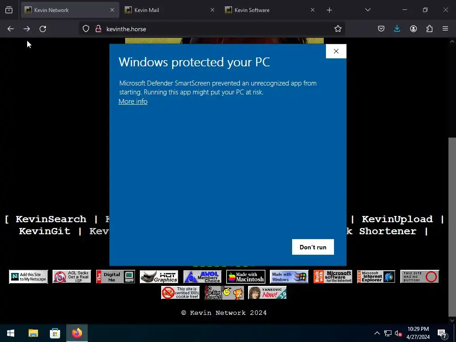Open the More info link
The width and height of the screenshot is (456, 342).
tap(133, 101)
